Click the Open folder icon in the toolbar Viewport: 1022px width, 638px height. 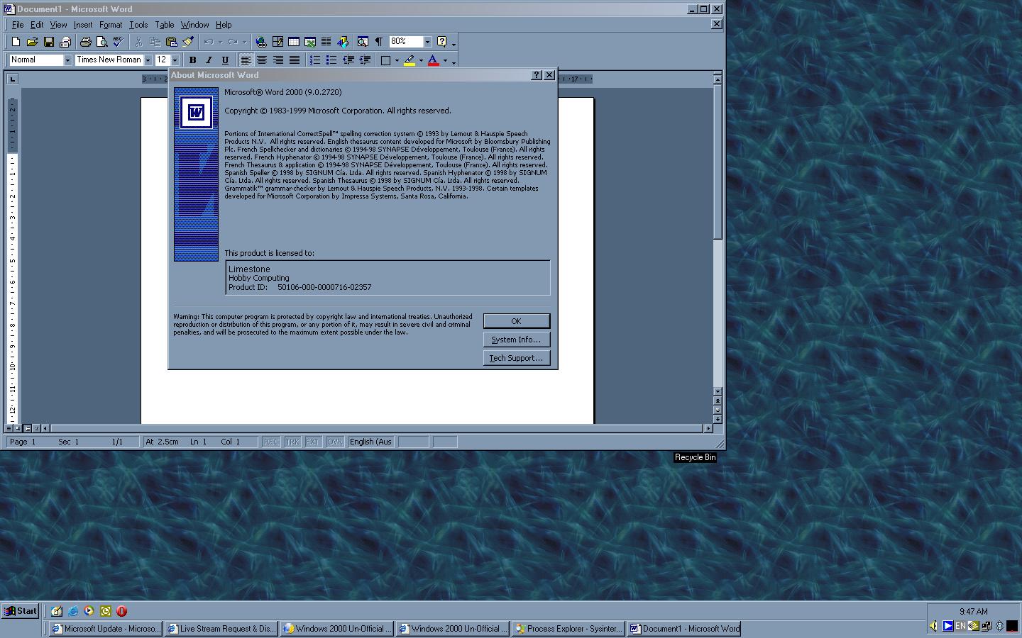point(32,42)
